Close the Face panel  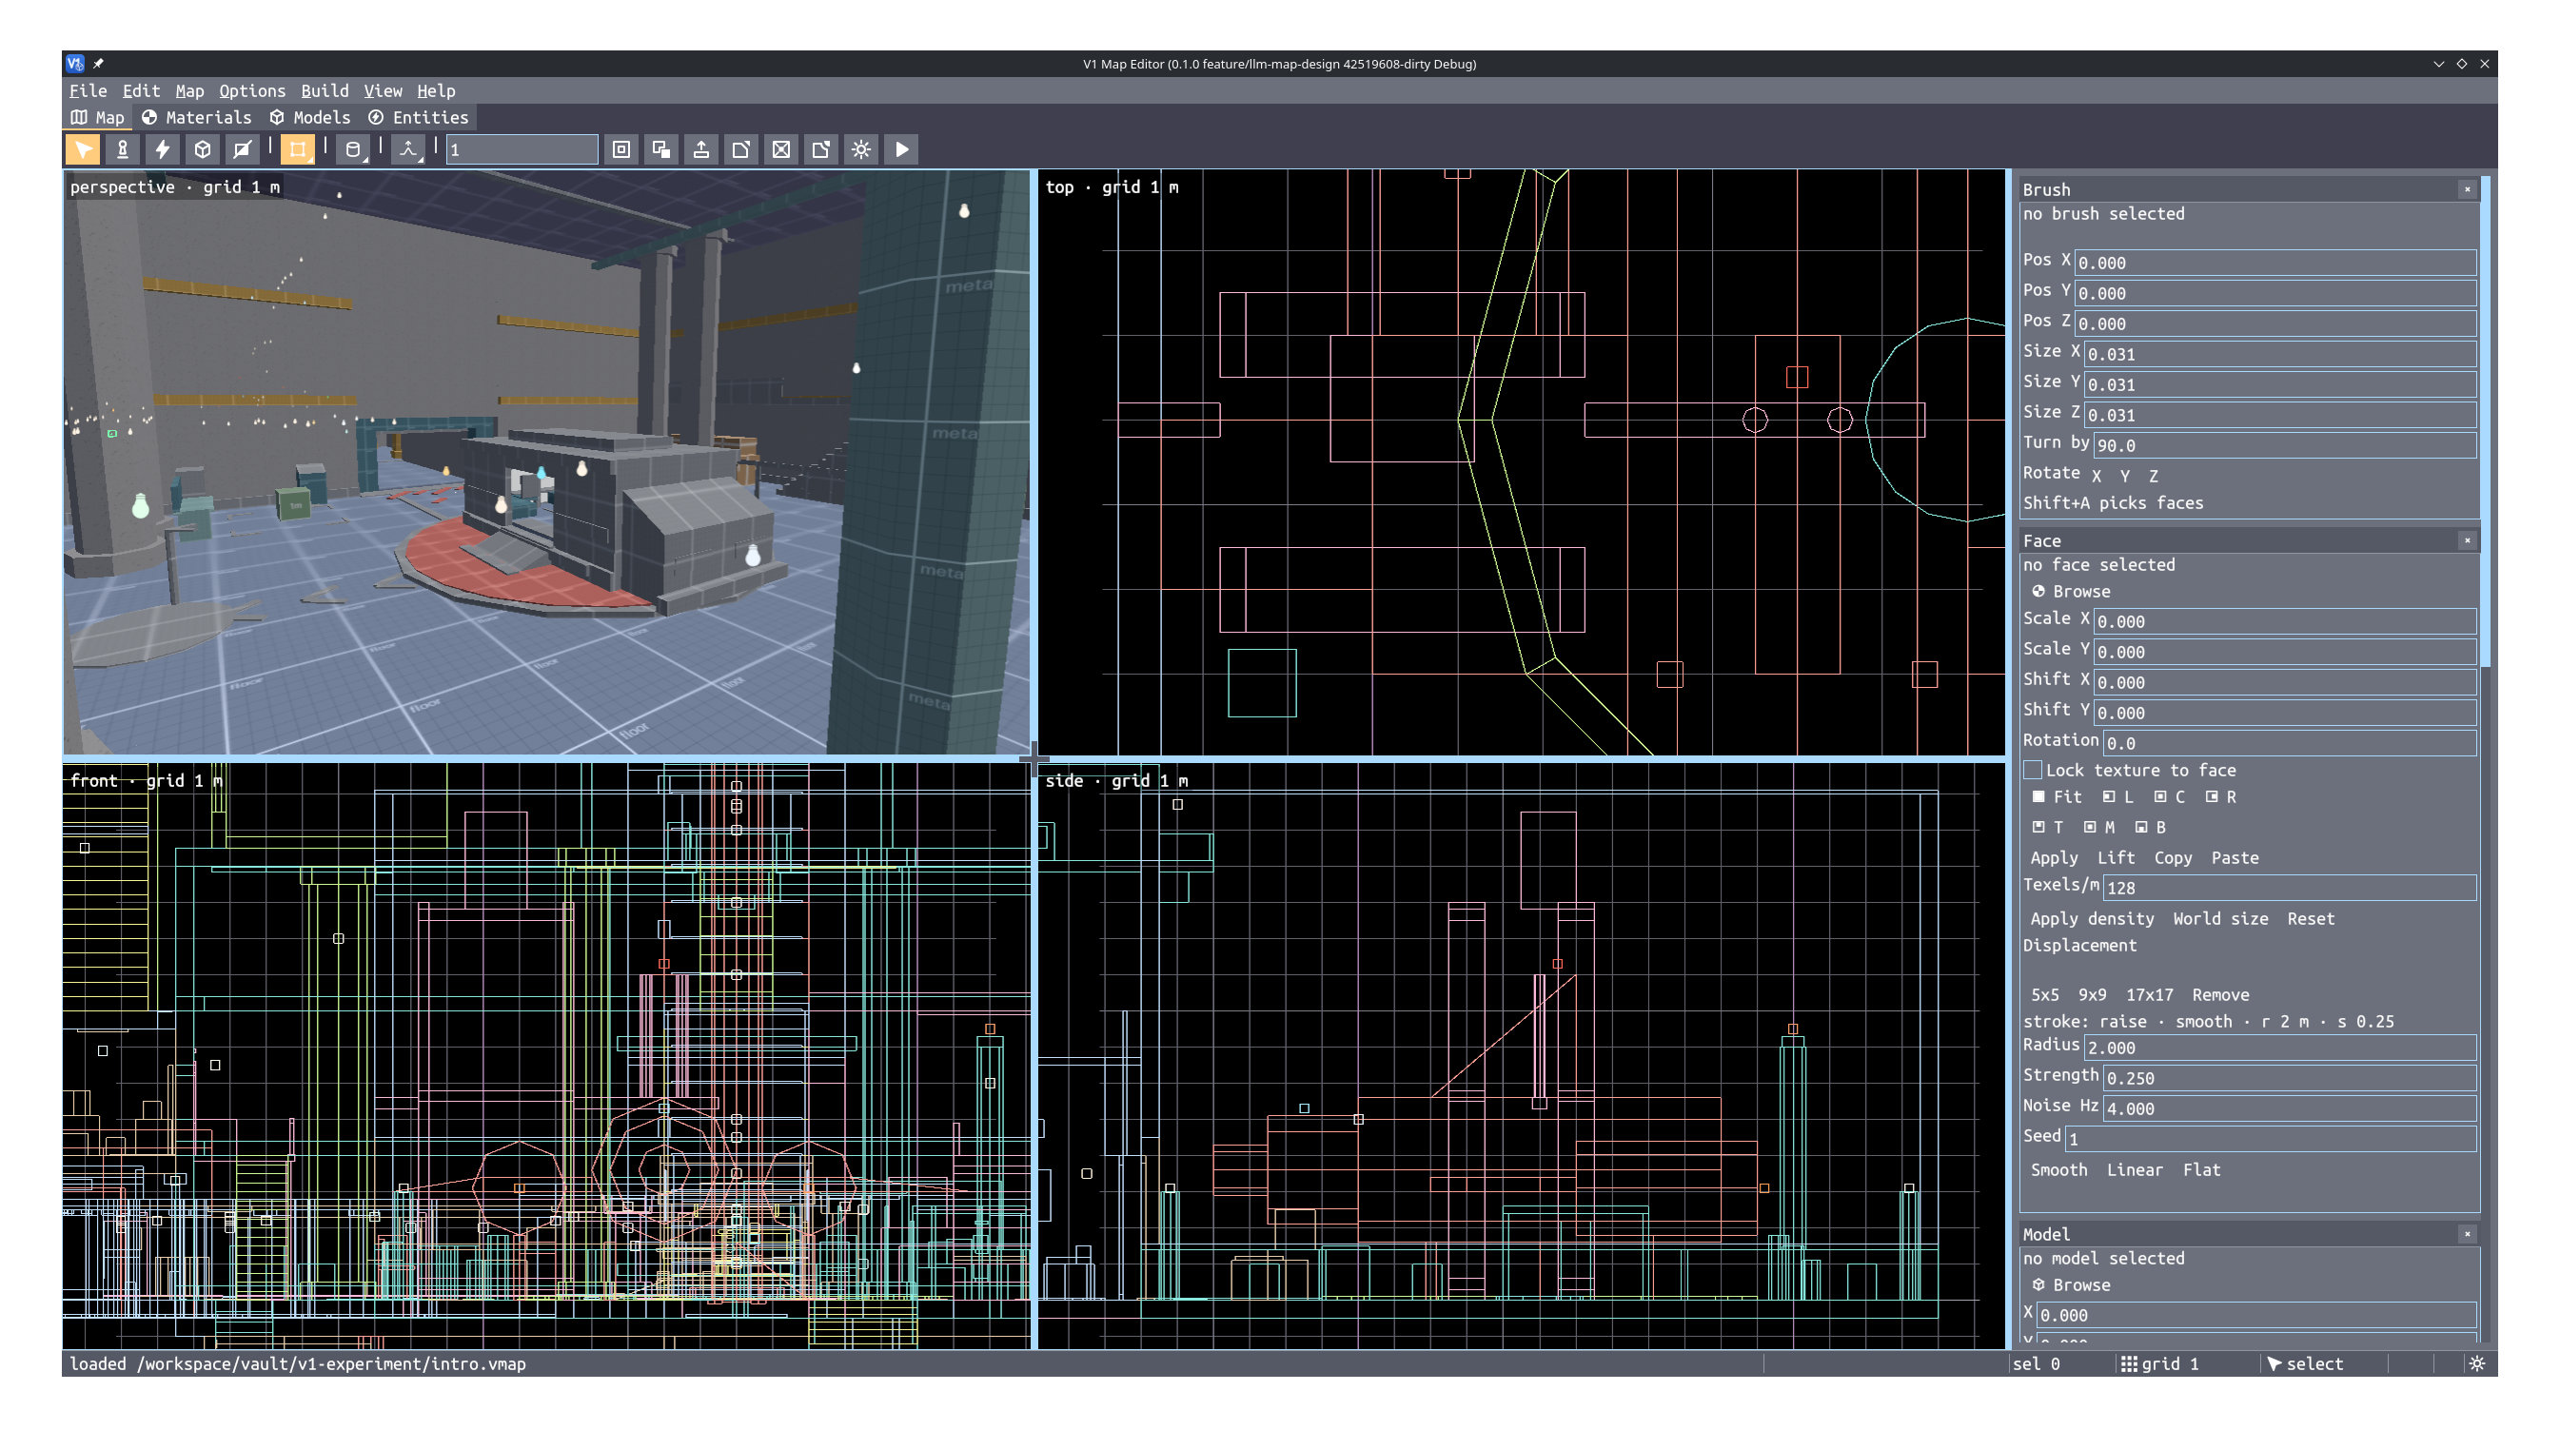tap(2467, 540)
